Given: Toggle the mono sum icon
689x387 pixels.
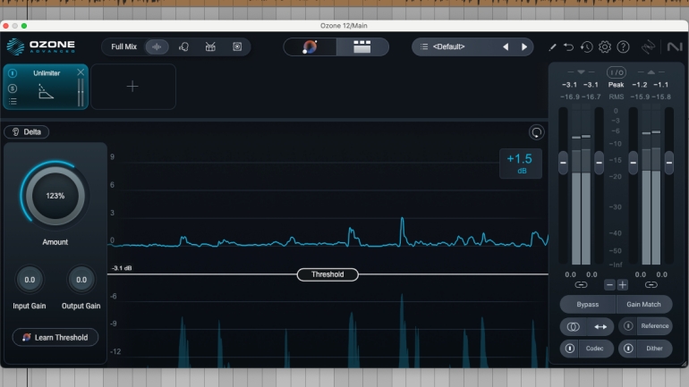Looking at the screenshot, I should [573, 326].
